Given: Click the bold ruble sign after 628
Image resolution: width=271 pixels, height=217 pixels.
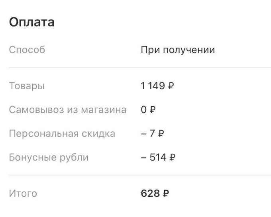Looking at the screenshot, I should 166,194.
